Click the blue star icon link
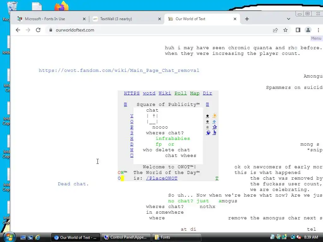 214,127
